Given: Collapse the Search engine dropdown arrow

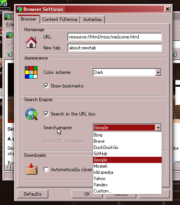Looking at the screenshot, I should [x=158, y=128].
